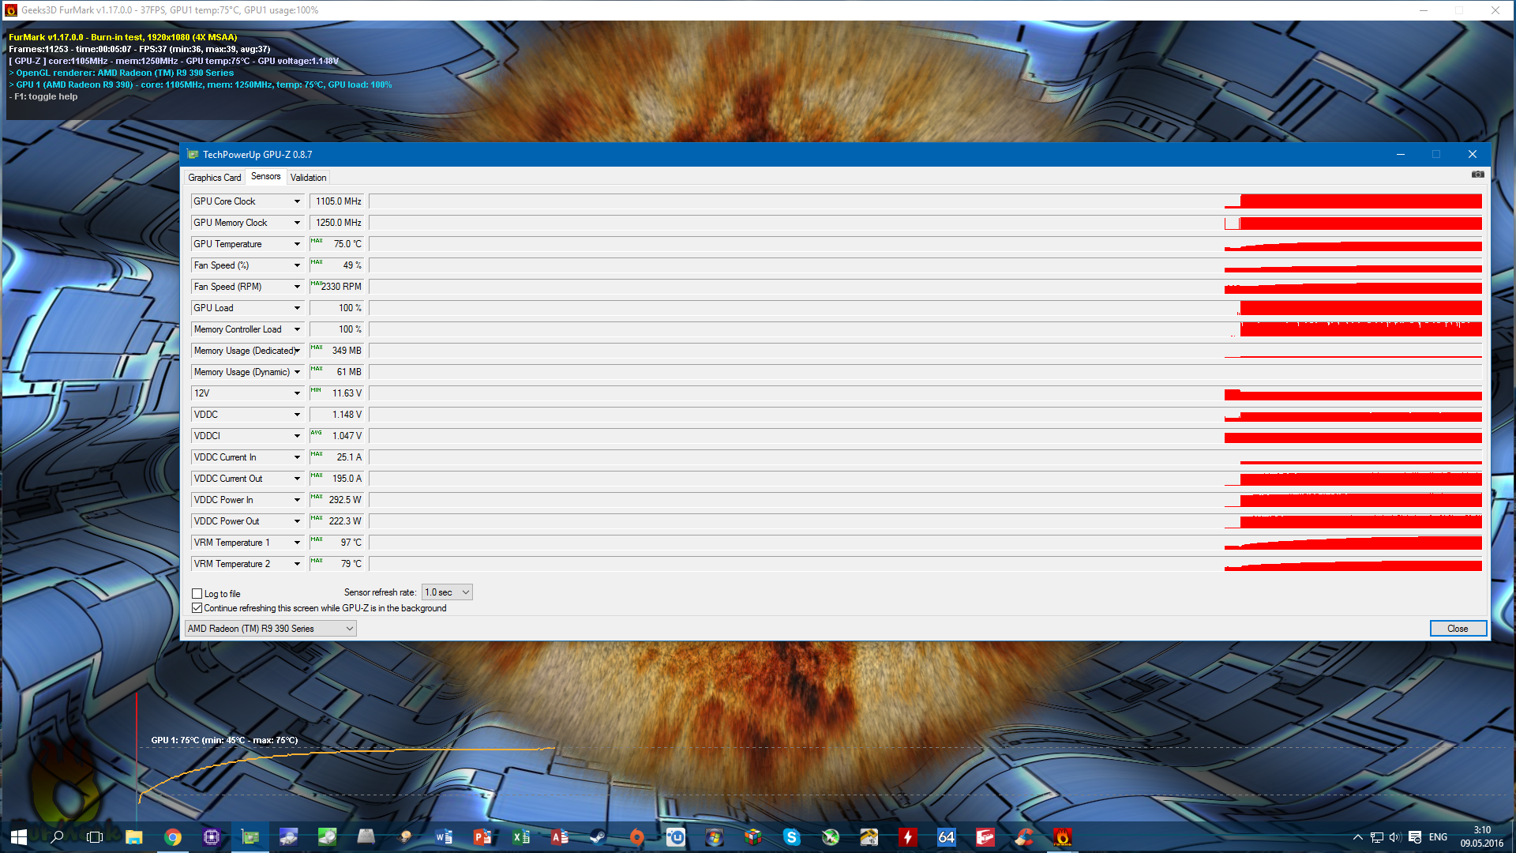The width and height of the screenshot is (1516, 853).
Task: Open Excel from the taskbar
Action: 520,837
